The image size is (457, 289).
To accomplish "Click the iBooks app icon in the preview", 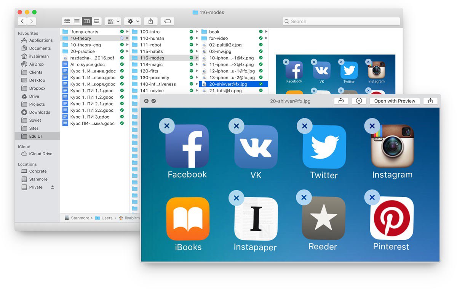I will tap(188, 219).
